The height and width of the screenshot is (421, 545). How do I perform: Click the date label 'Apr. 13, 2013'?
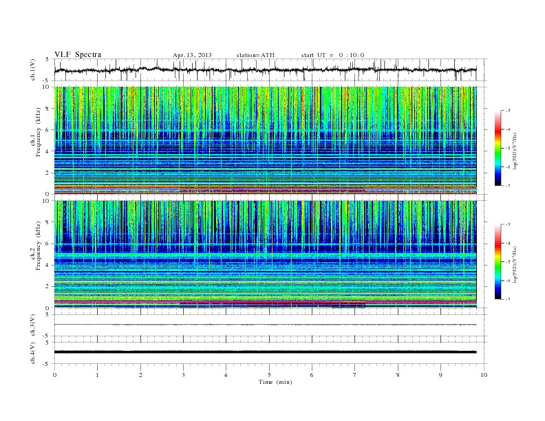[192, 55]
